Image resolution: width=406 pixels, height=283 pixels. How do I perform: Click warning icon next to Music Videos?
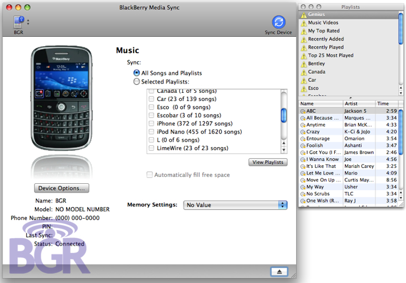[x=304, y=23]
